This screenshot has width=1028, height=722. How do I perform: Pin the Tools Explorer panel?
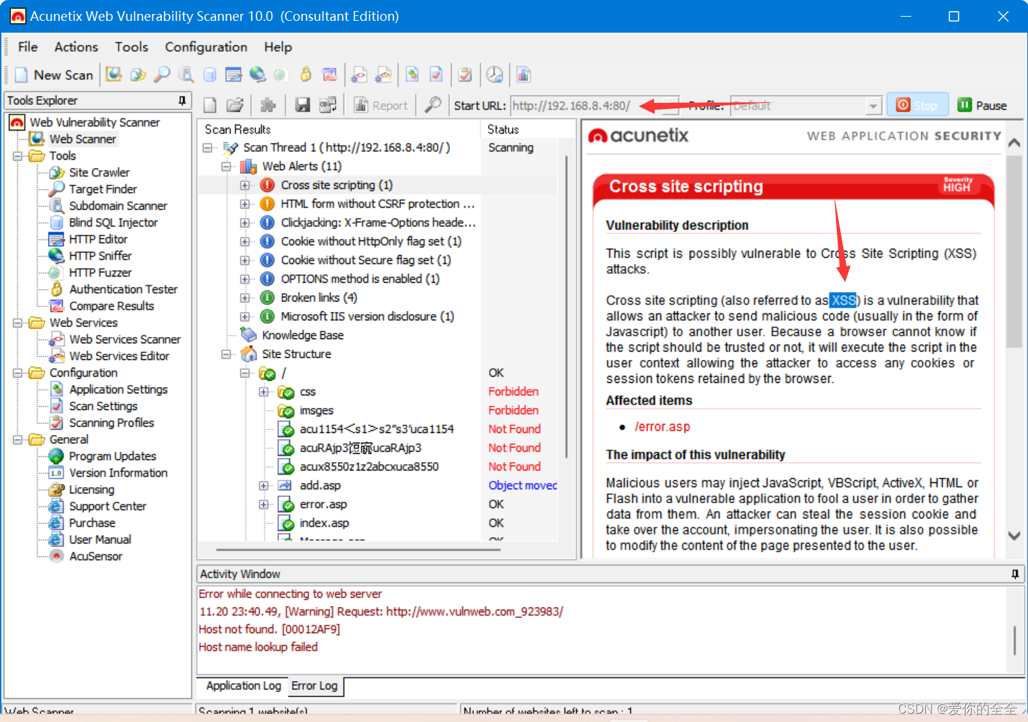click(182, 101)
